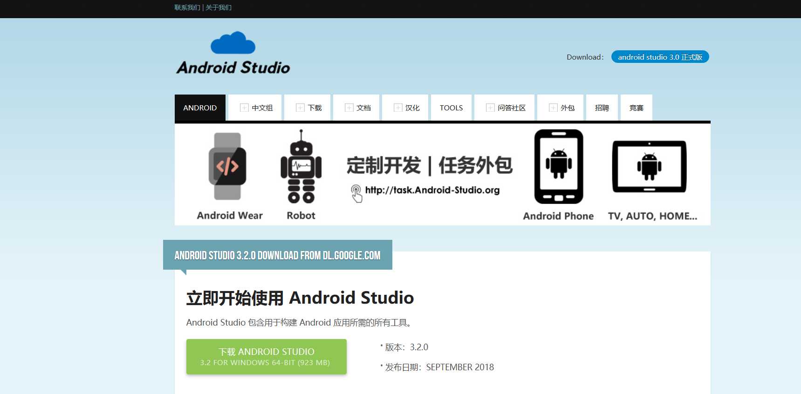Screen dimensions: 801x394
Task: Click the Download: label text
Action: click(x=585, y=57)
